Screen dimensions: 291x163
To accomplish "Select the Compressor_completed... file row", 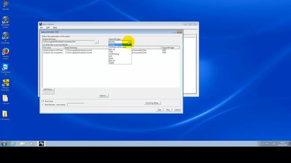I will (x=111, y=53).
